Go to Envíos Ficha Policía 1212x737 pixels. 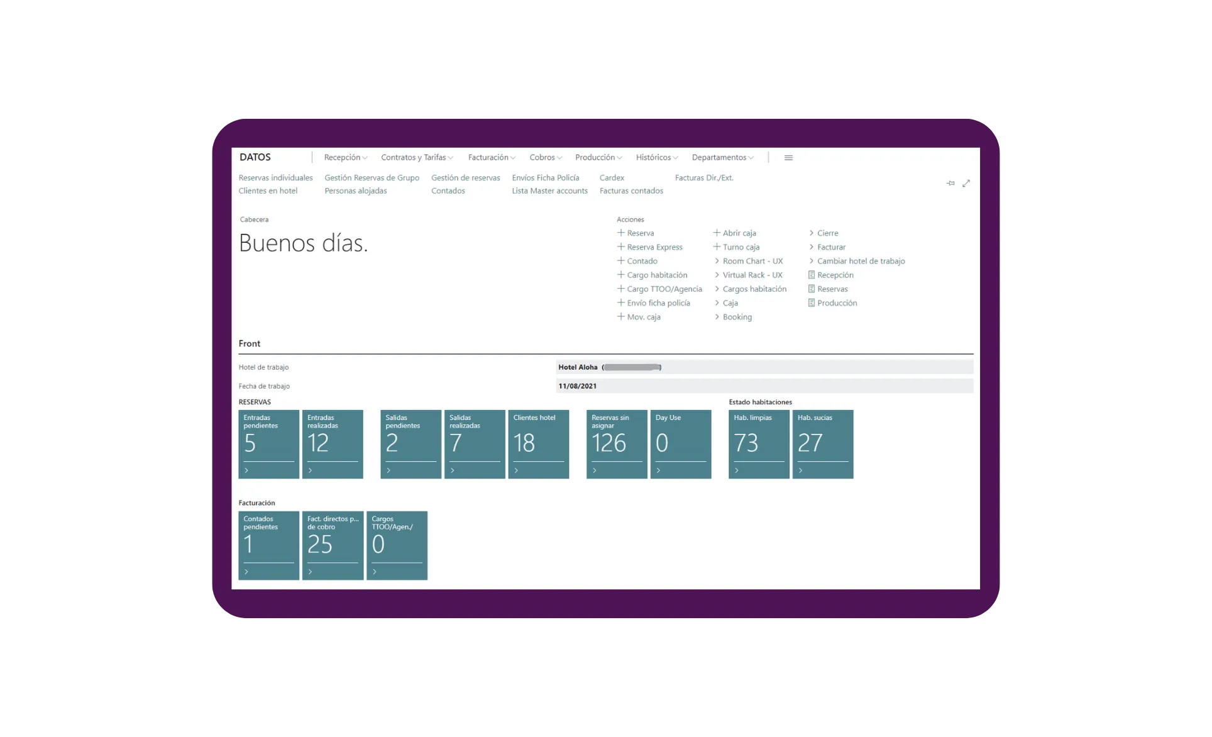click(x=545, y=178)
